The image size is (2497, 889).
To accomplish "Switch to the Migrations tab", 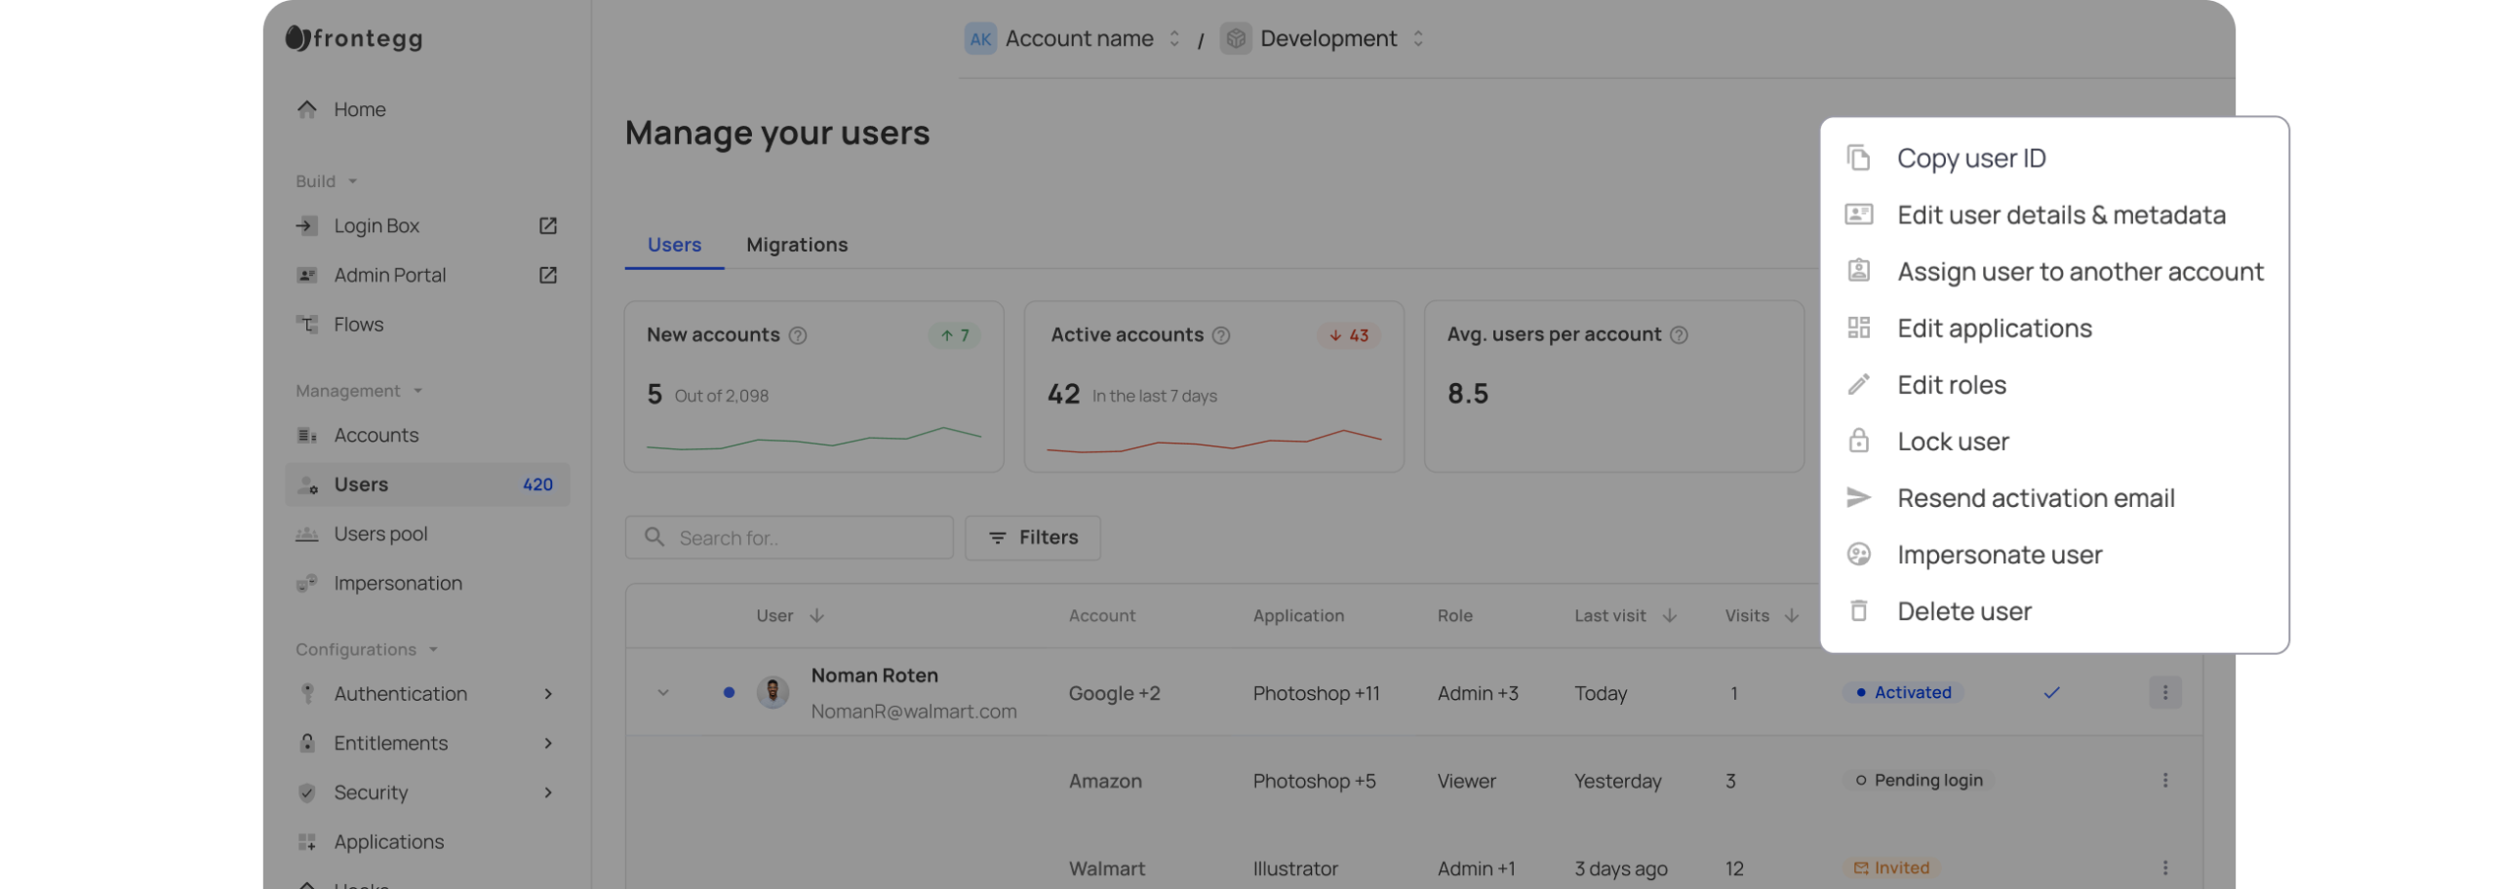I will pos(796,245).
